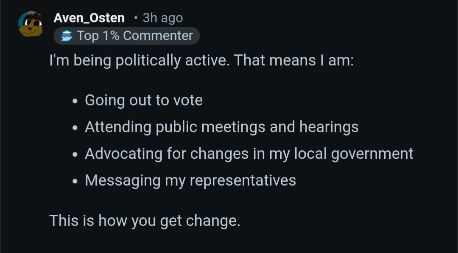Click the Going out to vote list item

[x=144, y=101]
